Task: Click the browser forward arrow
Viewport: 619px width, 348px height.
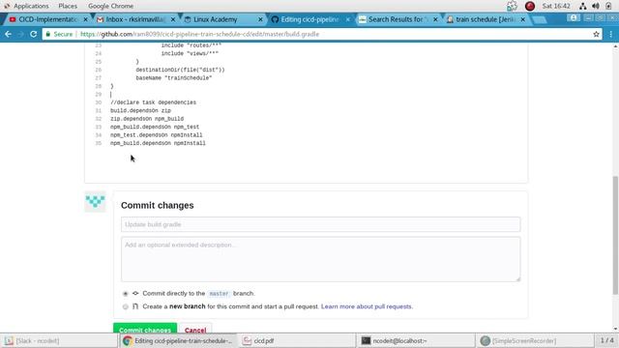Action: coord(20,34)
